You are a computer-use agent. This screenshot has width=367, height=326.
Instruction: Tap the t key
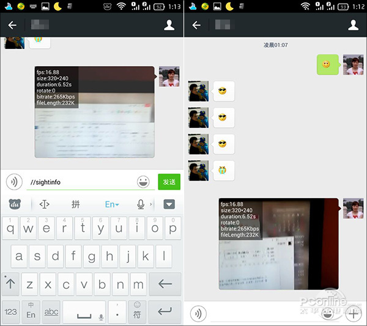pos(83,228)
